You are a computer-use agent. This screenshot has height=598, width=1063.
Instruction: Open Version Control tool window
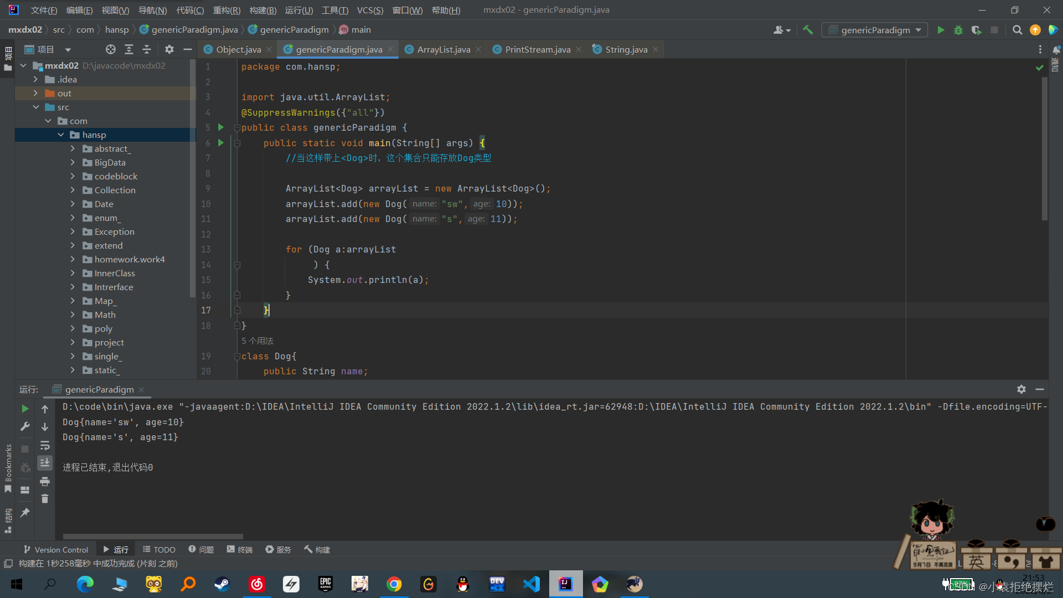click(56, 549)
